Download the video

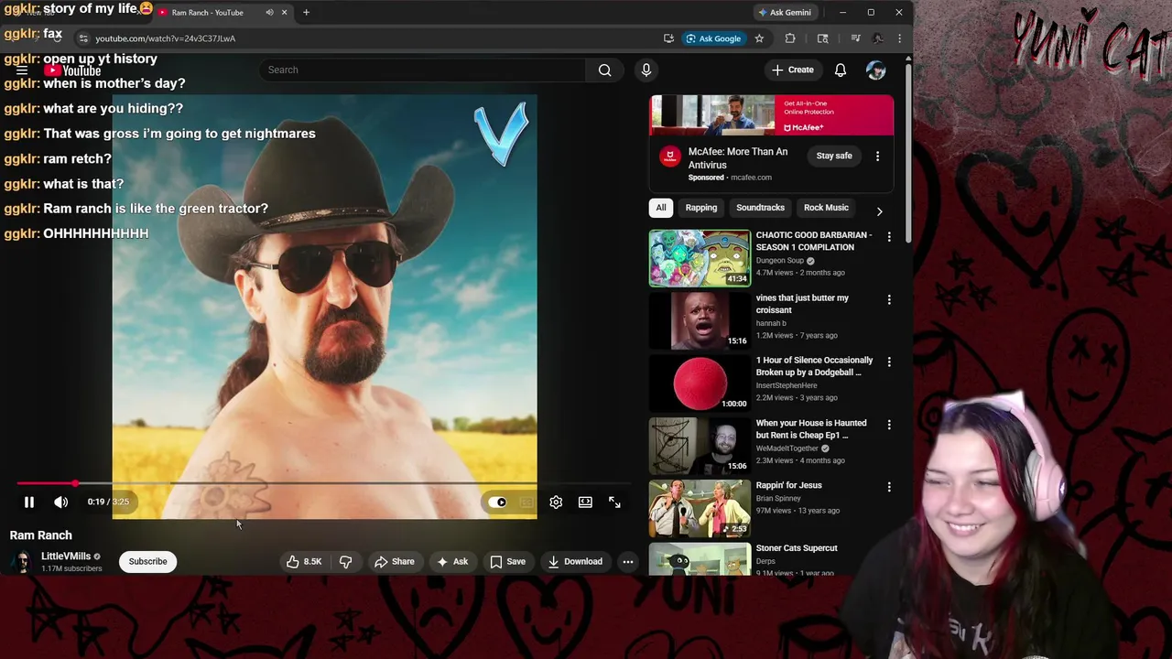click(x=575, y=561)
